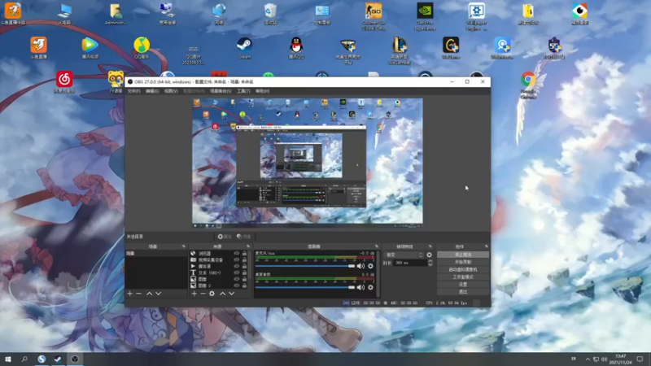The height and width of the screenshot is (366, 651).
Task: Click the 开始录制 button
Action: (462, 262)
